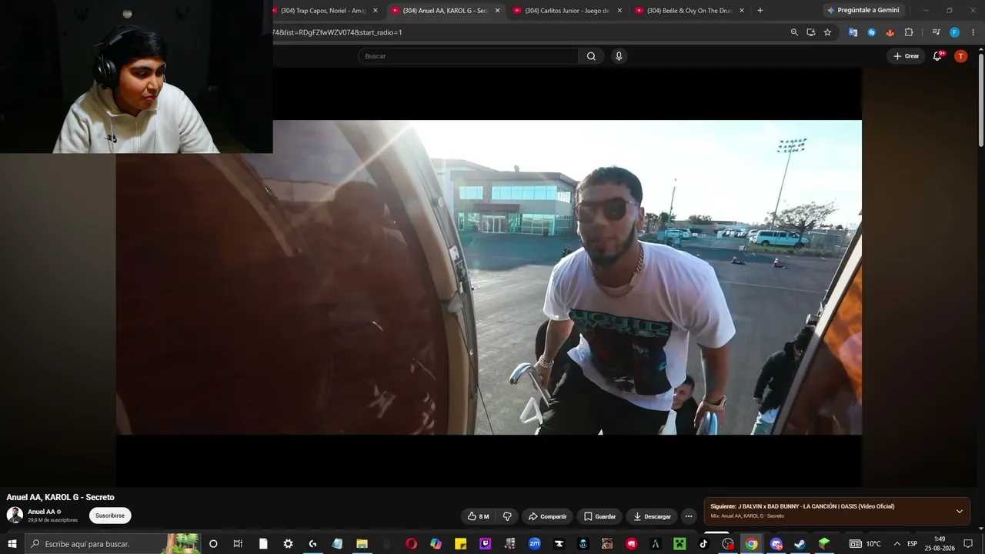Screen dimensions: 985x554
Task: Click the YouTube search magnifier button
Action: [591, 56]
